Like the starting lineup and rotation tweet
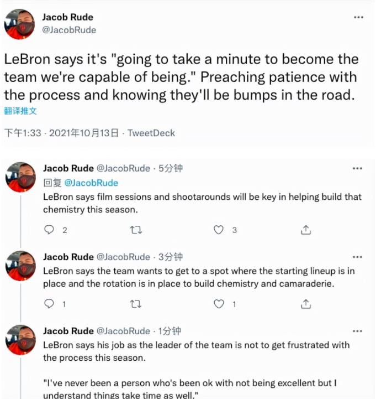The image size is (376, 399). tap(220, 304)
